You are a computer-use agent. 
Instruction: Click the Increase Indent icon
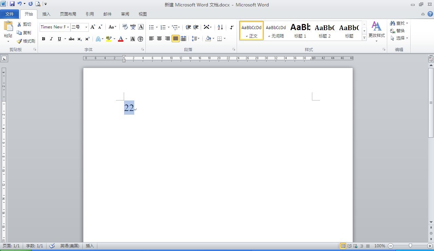(196, 27)
